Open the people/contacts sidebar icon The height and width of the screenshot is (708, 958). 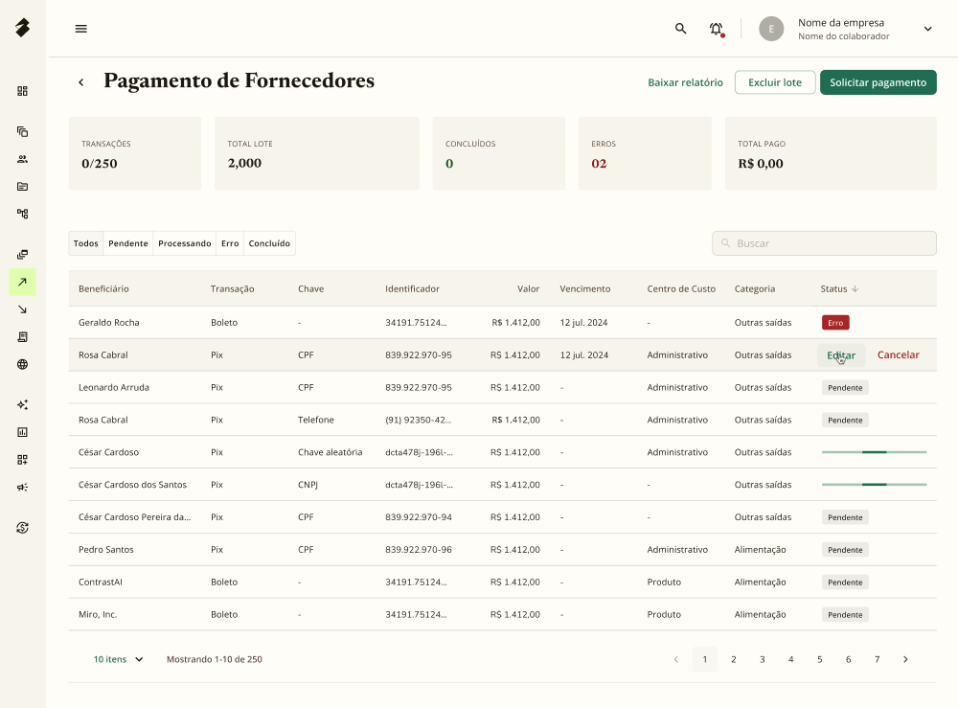tap(23, 159)
